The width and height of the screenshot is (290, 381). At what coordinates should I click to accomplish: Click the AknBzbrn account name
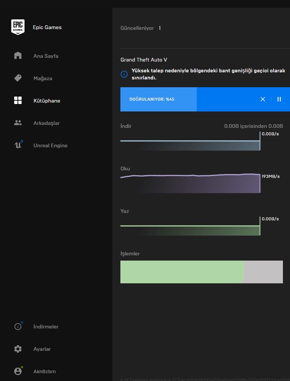[44, 372]
